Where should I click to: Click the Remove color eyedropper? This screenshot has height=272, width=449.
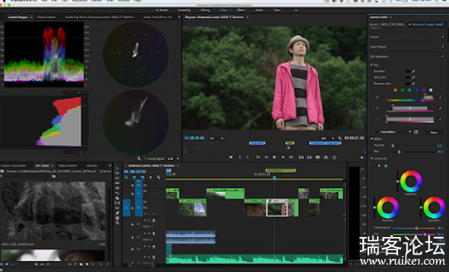click(x=413, y=84)
